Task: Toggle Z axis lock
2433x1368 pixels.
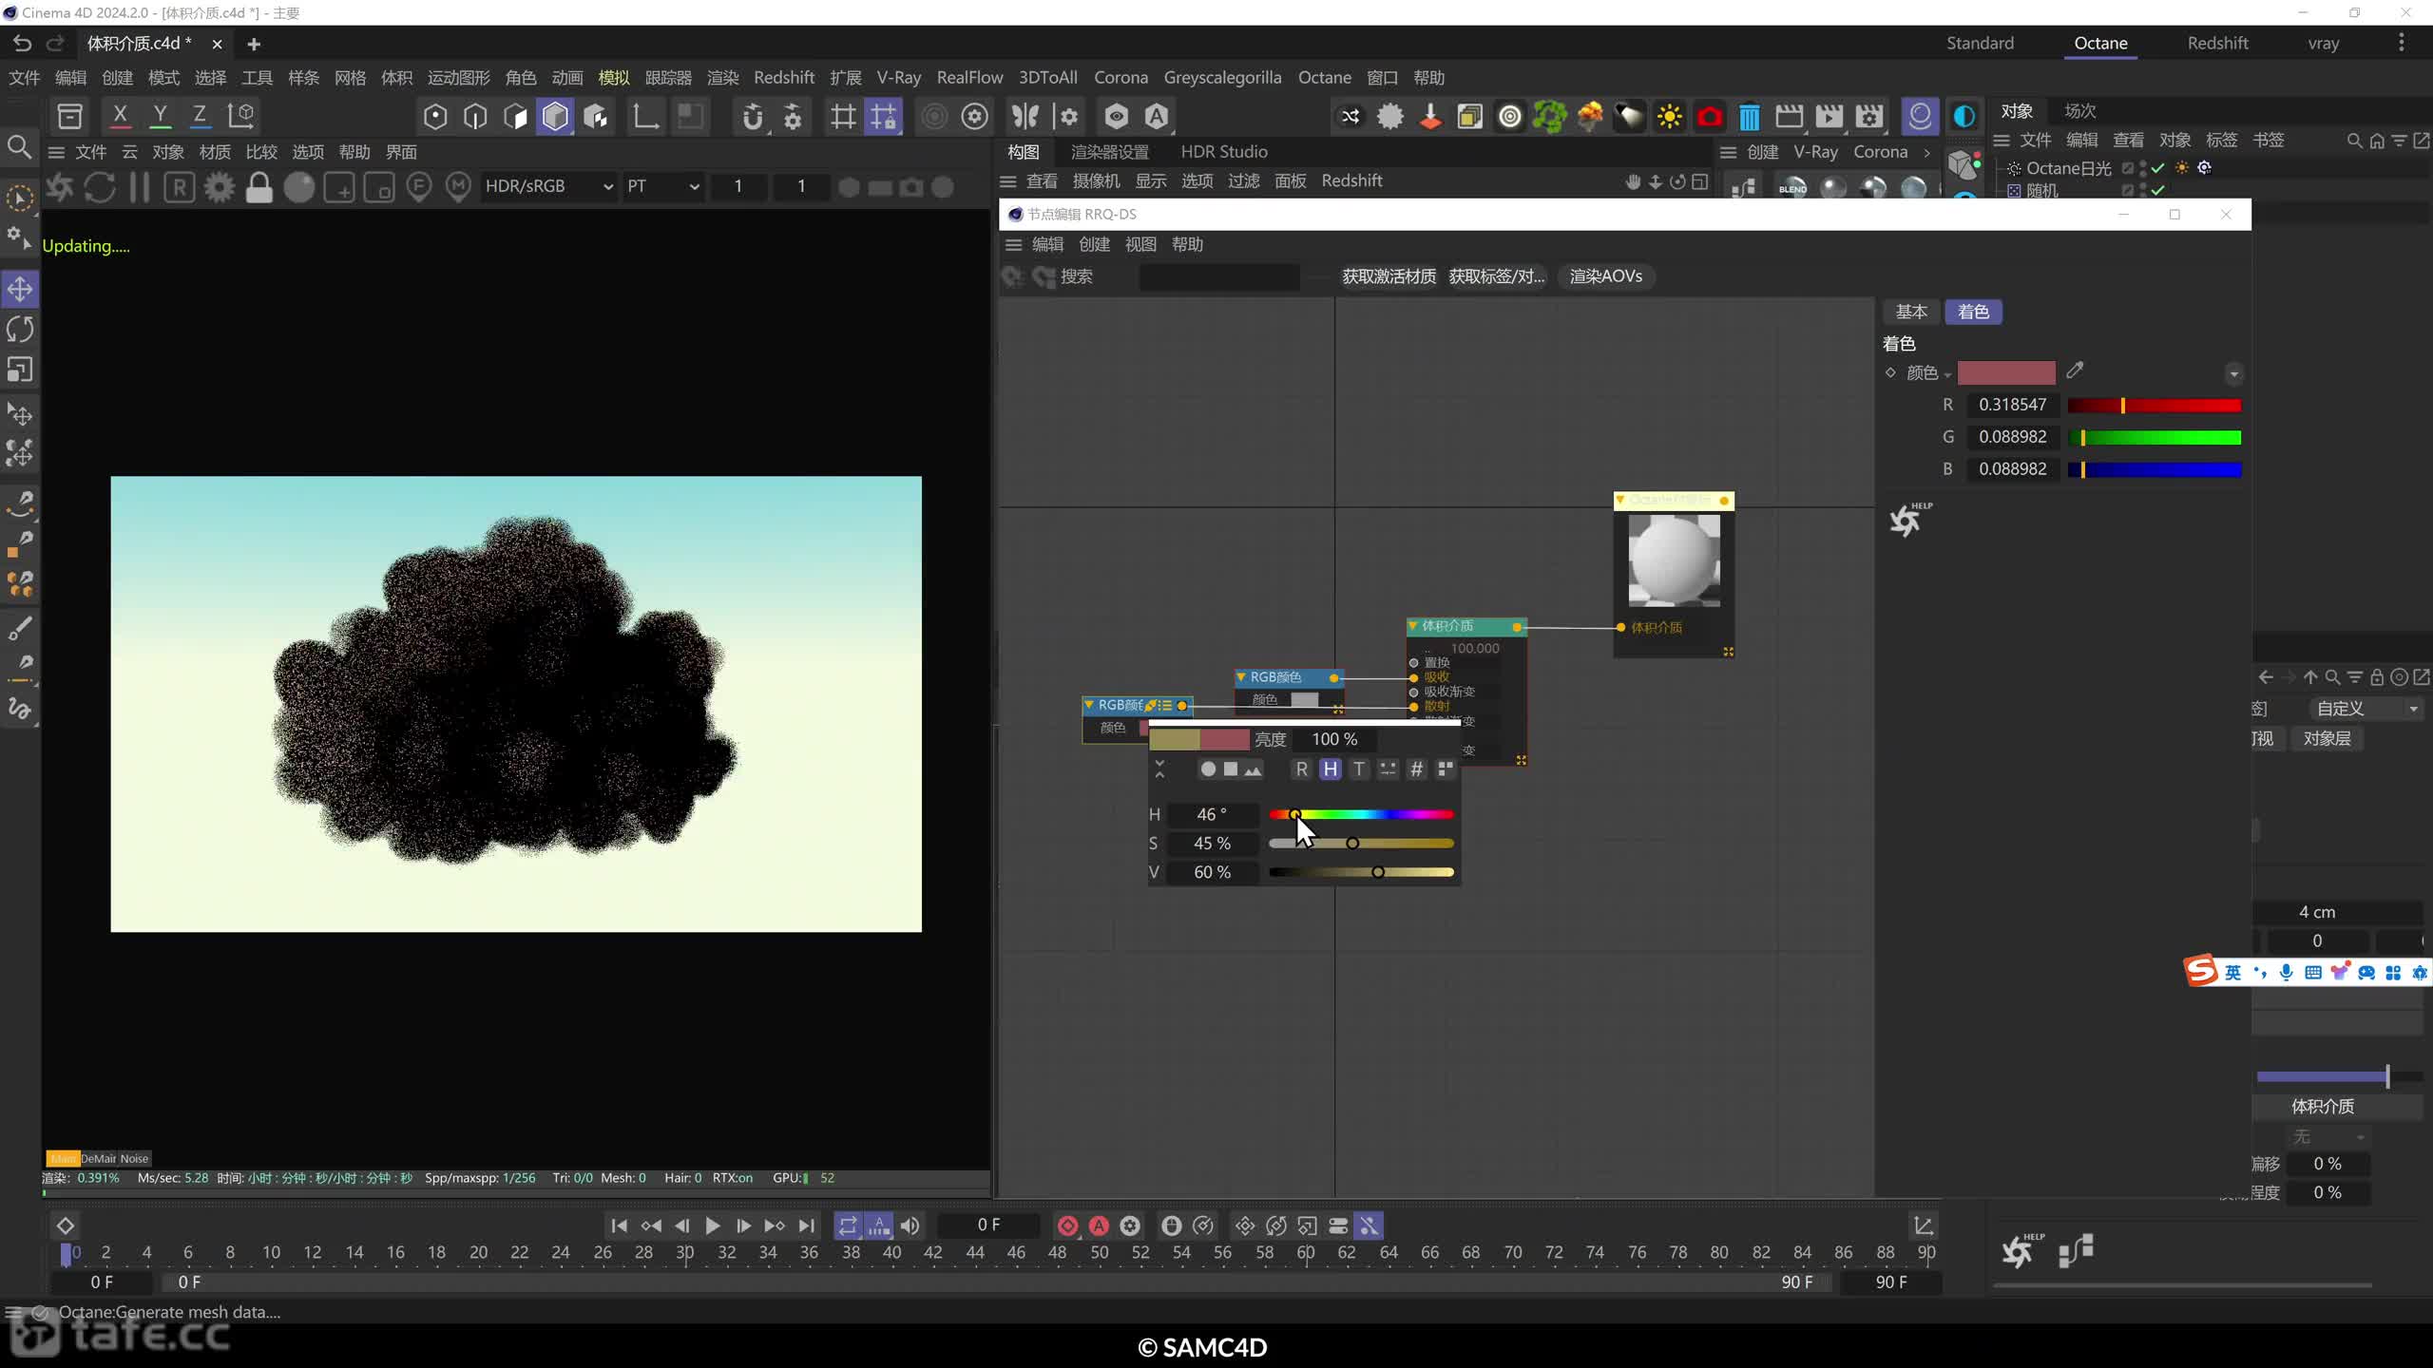Action: (x=200, y=116)
